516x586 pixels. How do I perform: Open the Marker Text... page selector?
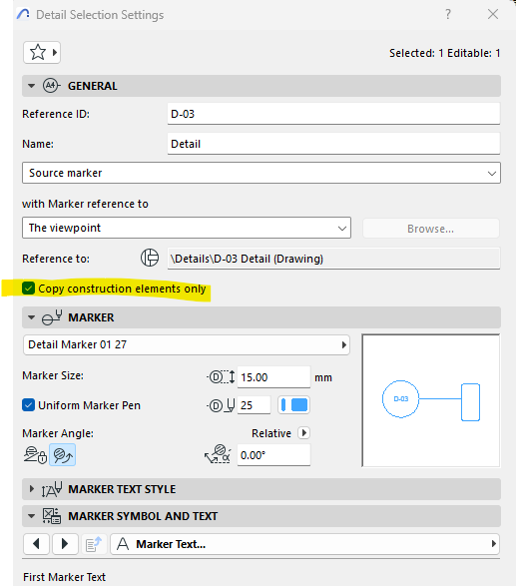click(x=304, y=544)
